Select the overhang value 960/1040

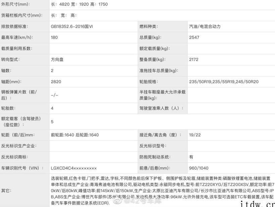point(199,168)
